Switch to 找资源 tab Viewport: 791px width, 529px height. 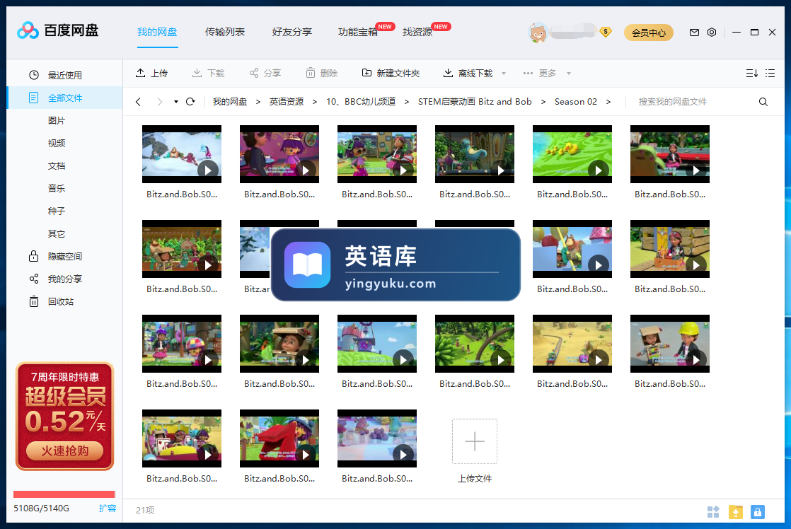click(417, 32)
